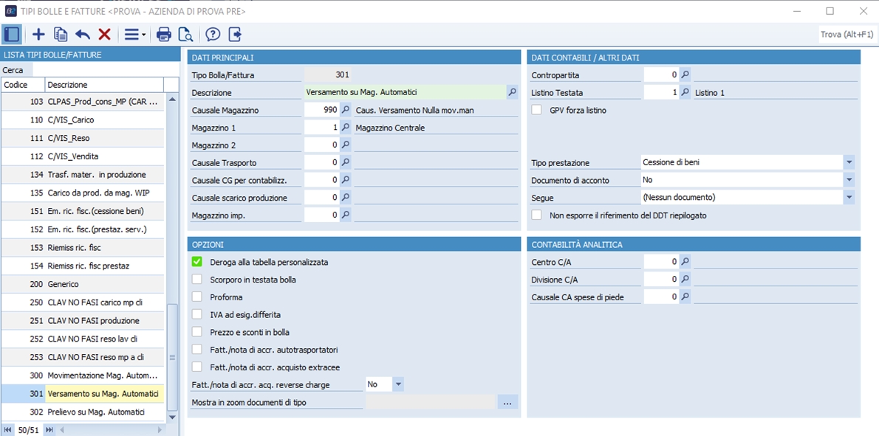
Task: Jump to last record in list
Action: point(49,430)
